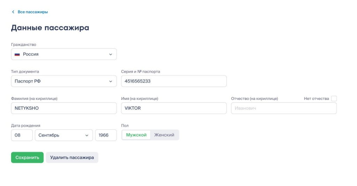Click the Russian flag icon
357x186 pixels.
pos(17,54)
